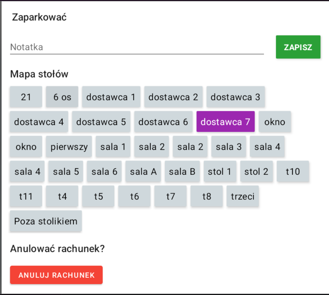
Task: Click table t7 in map
Action: [171, 196]
